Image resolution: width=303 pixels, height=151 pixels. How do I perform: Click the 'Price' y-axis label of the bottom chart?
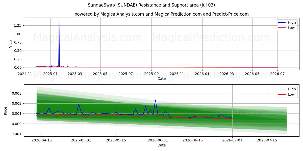pos(6,111)
